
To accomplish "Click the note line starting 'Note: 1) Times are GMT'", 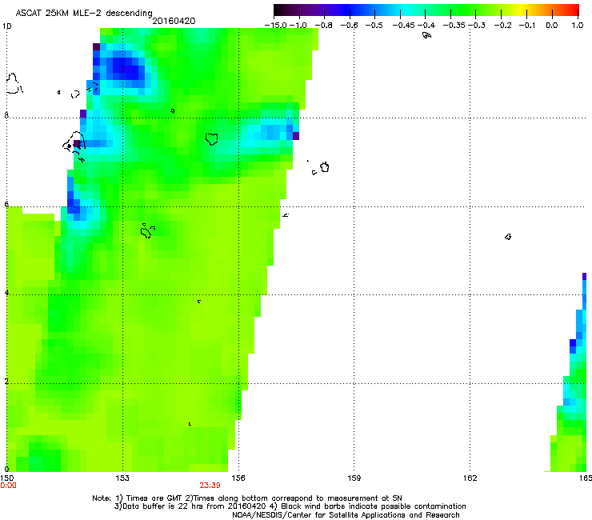I will coord(247,498).
